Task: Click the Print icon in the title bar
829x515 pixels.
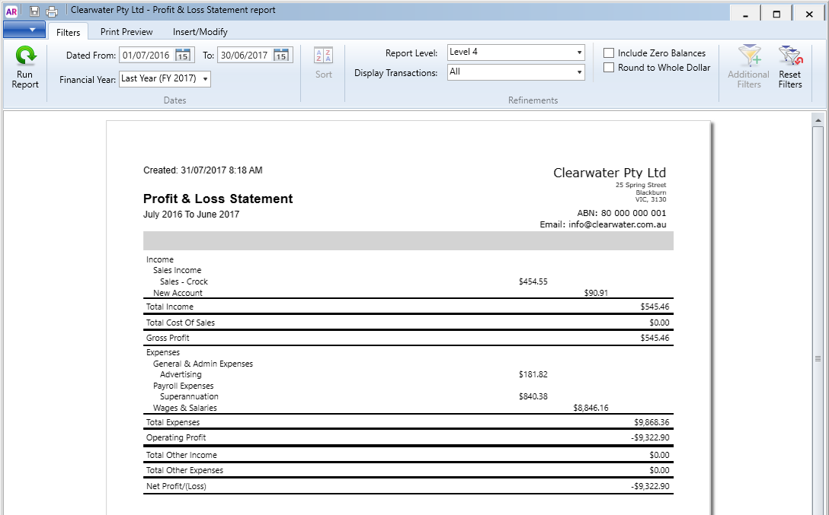Action: pos(51,11)
